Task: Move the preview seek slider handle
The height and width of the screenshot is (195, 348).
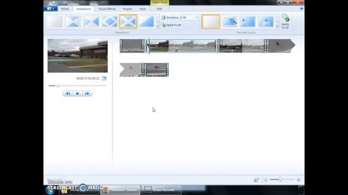Action: [x=57, y=86]
